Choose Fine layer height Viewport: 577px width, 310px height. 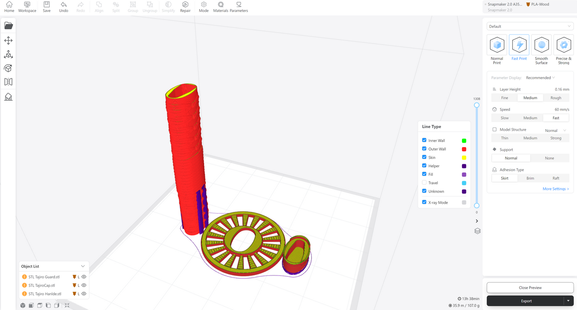(505, 98)
